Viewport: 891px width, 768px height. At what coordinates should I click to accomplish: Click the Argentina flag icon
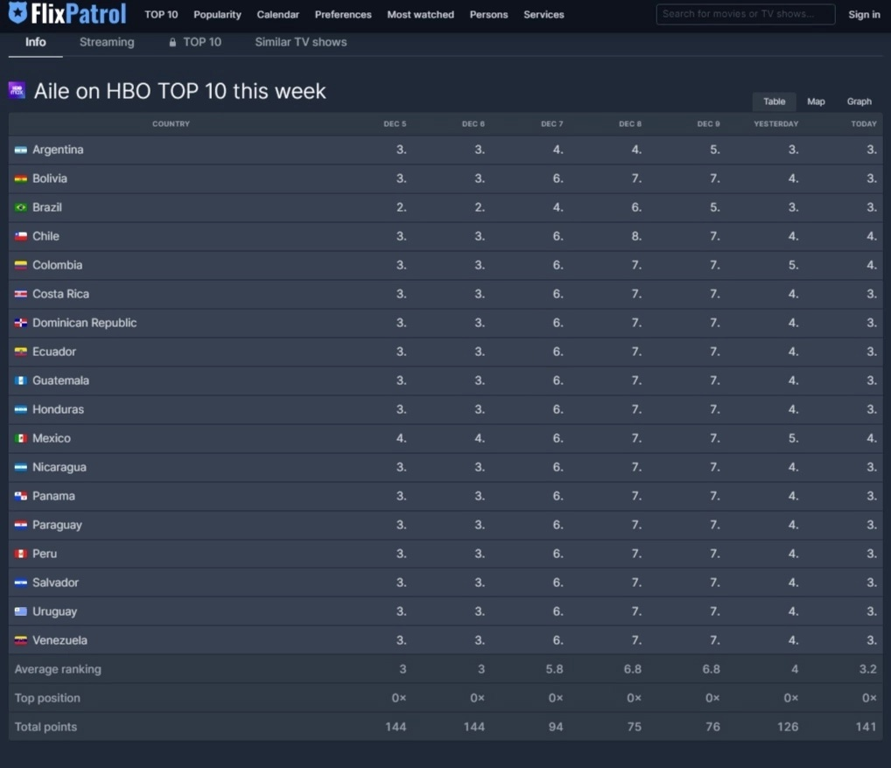point(21,150)
